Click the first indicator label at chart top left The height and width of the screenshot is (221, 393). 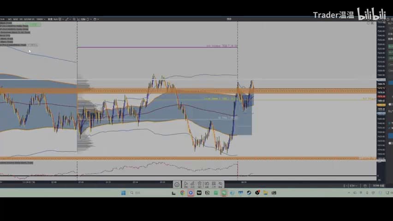pyautogui.click(x=6, y=23)
